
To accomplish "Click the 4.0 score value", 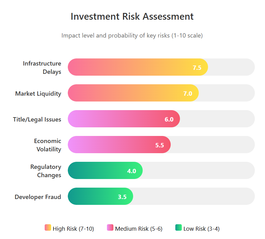I will point(132,171).
